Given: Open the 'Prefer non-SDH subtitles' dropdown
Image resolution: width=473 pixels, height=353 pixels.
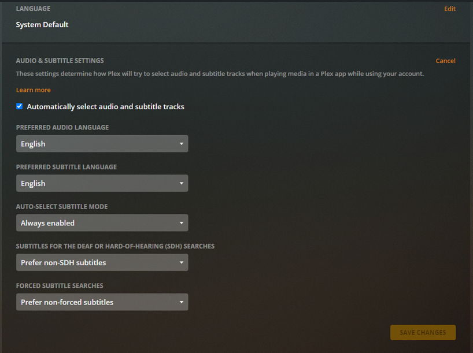Looking at the screenshot, I should click(102, 262).
